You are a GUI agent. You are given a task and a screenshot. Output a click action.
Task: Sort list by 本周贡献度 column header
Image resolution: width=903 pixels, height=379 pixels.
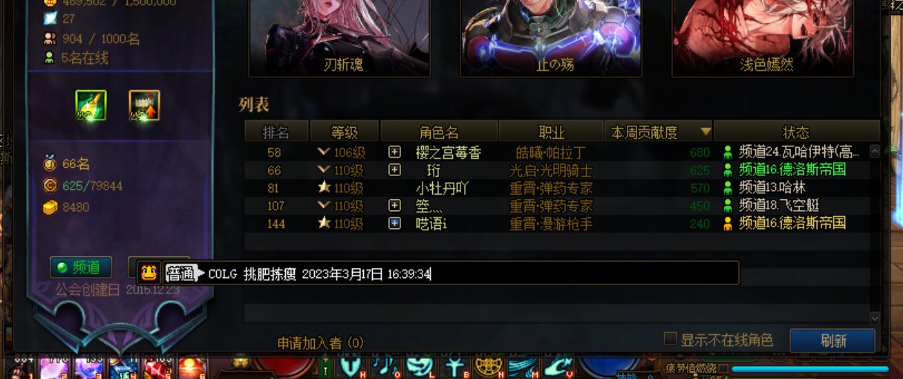(x=659, y=132)
